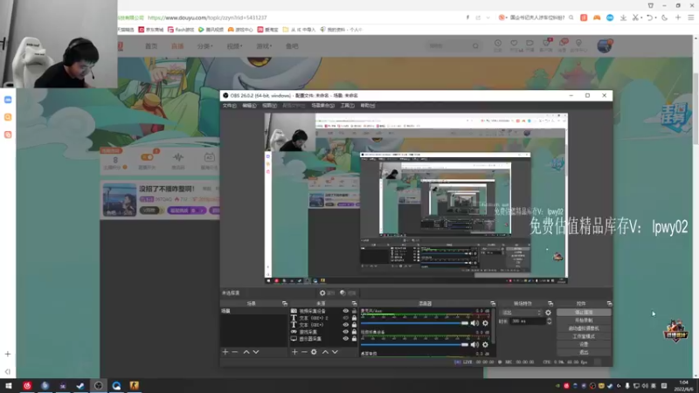Click Exit button in OBS controls
Viewport: 699px width, 393px height.
(x=584, y=353)
